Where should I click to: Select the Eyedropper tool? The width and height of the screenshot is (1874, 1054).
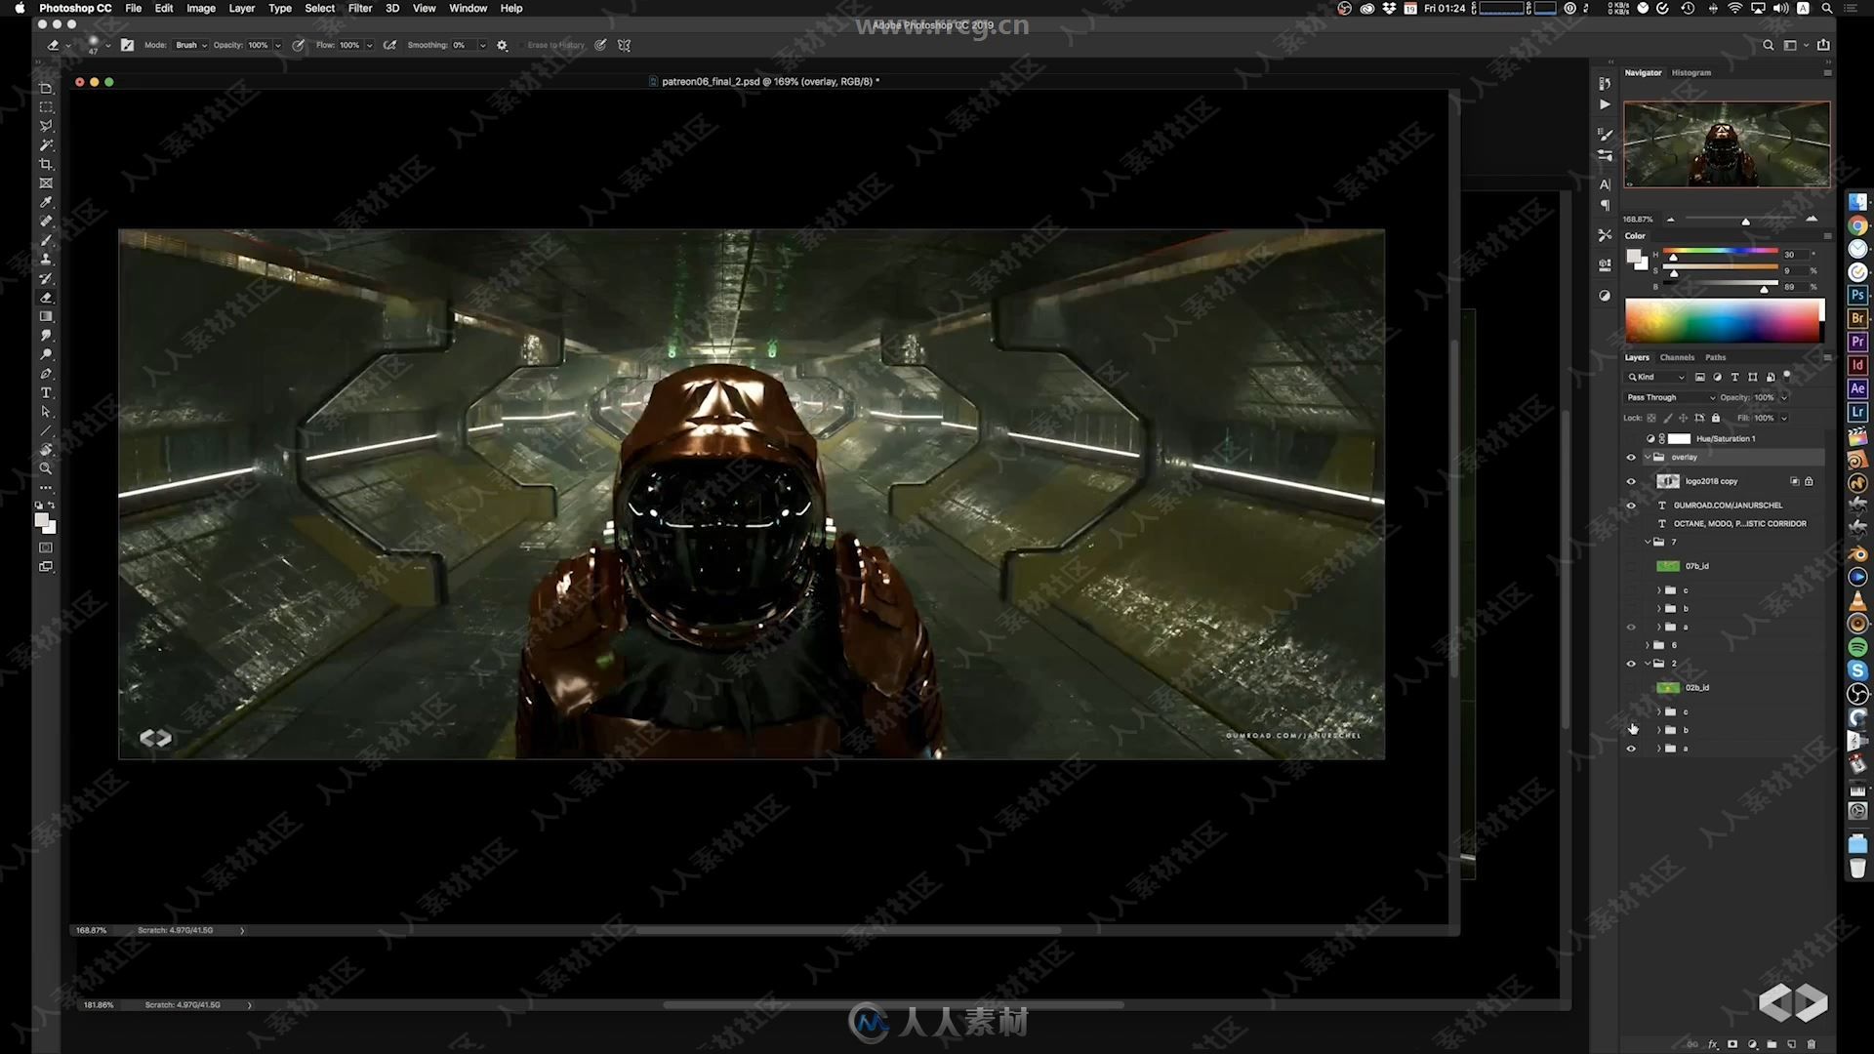point(46,202)
